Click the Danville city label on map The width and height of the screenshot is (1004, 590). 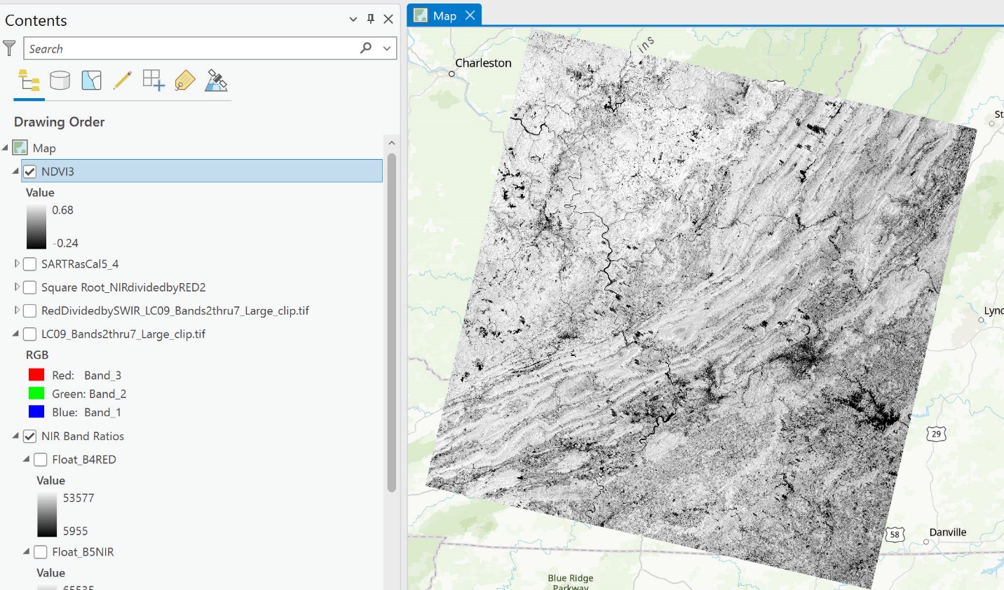pyautogui.click(x=948, y=533)
